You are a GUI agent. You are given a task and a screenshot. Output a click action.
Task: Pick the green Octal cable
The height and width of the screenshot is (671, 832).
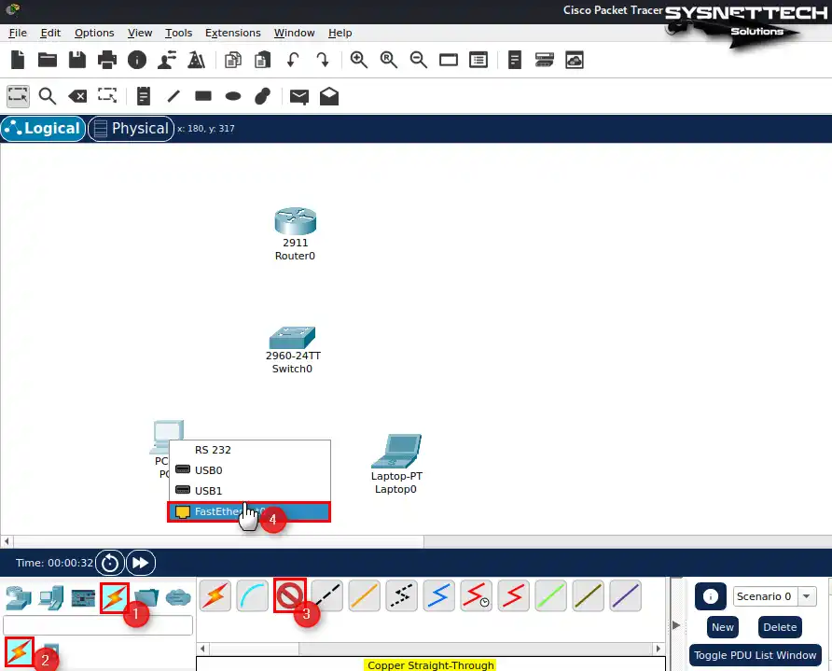550,595
